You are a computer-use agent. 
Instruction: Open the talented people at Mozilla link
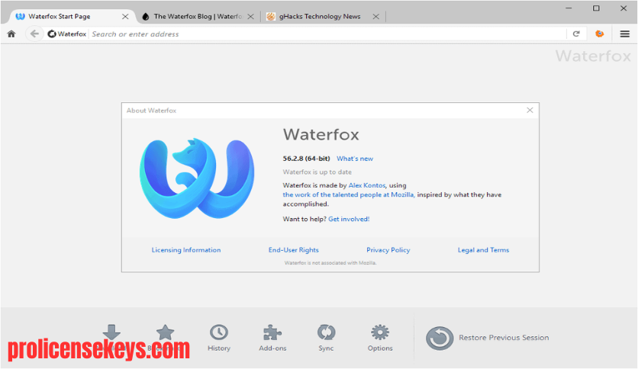tap(349, 194)
